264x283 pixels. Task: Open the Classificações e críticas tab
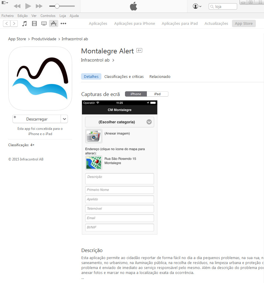[124, 77]
